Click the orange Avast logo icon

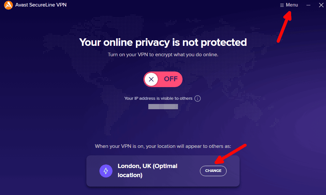[8, 5]
